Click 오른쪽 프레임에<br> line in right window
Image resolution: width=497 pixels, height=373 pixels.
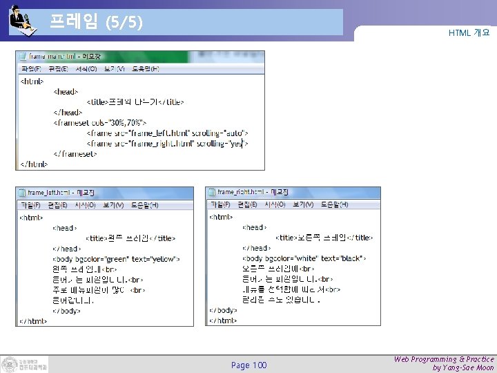[278, 269]
